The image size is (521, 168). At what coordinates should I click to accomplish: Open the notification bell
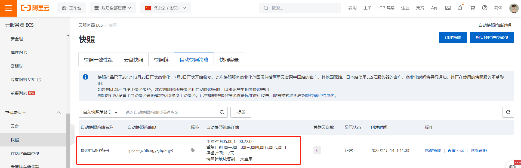[x=460, y=8]
